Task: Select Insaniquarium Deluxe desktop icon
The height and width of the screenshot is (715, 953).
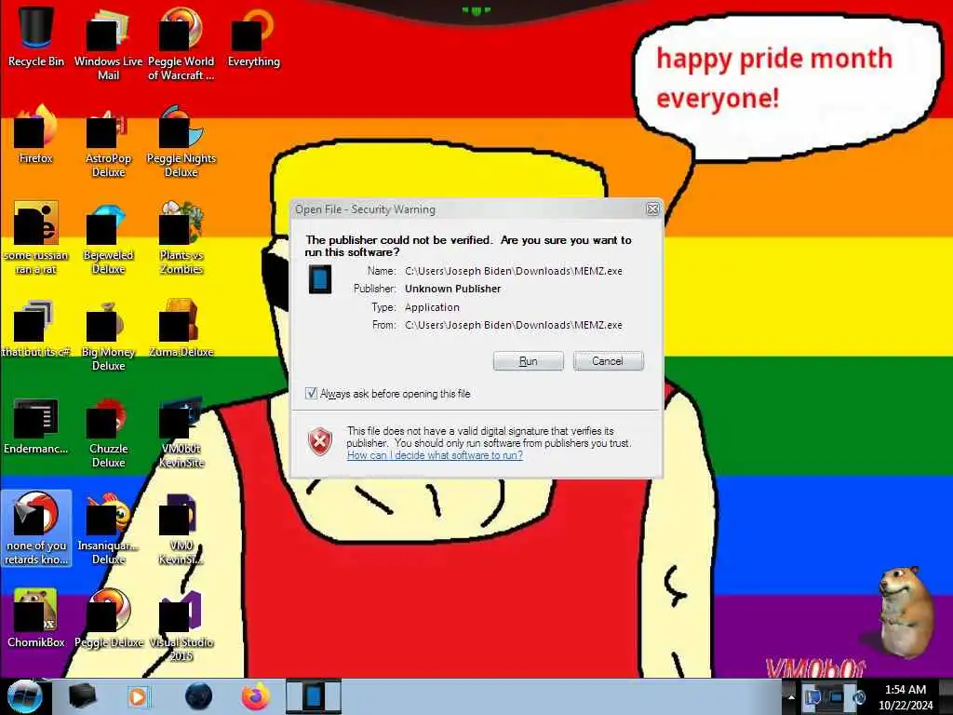Action: point(108,529)
